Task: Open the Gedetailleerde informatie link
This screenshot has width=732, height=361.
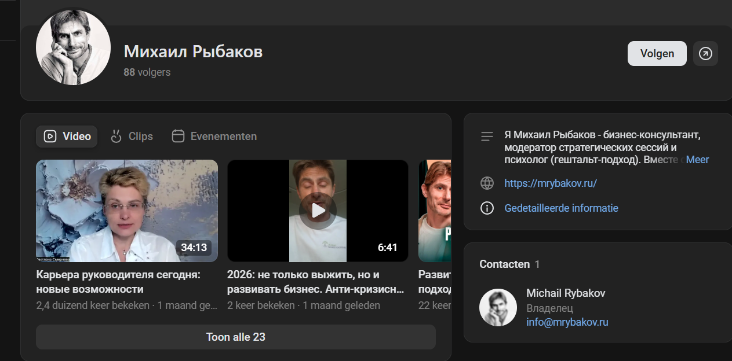Action: (x=561, y=208)
